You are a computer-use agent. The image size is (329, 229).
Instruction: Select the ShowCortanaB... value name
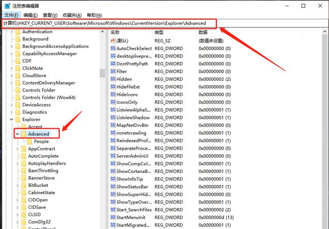click(134, 171)
